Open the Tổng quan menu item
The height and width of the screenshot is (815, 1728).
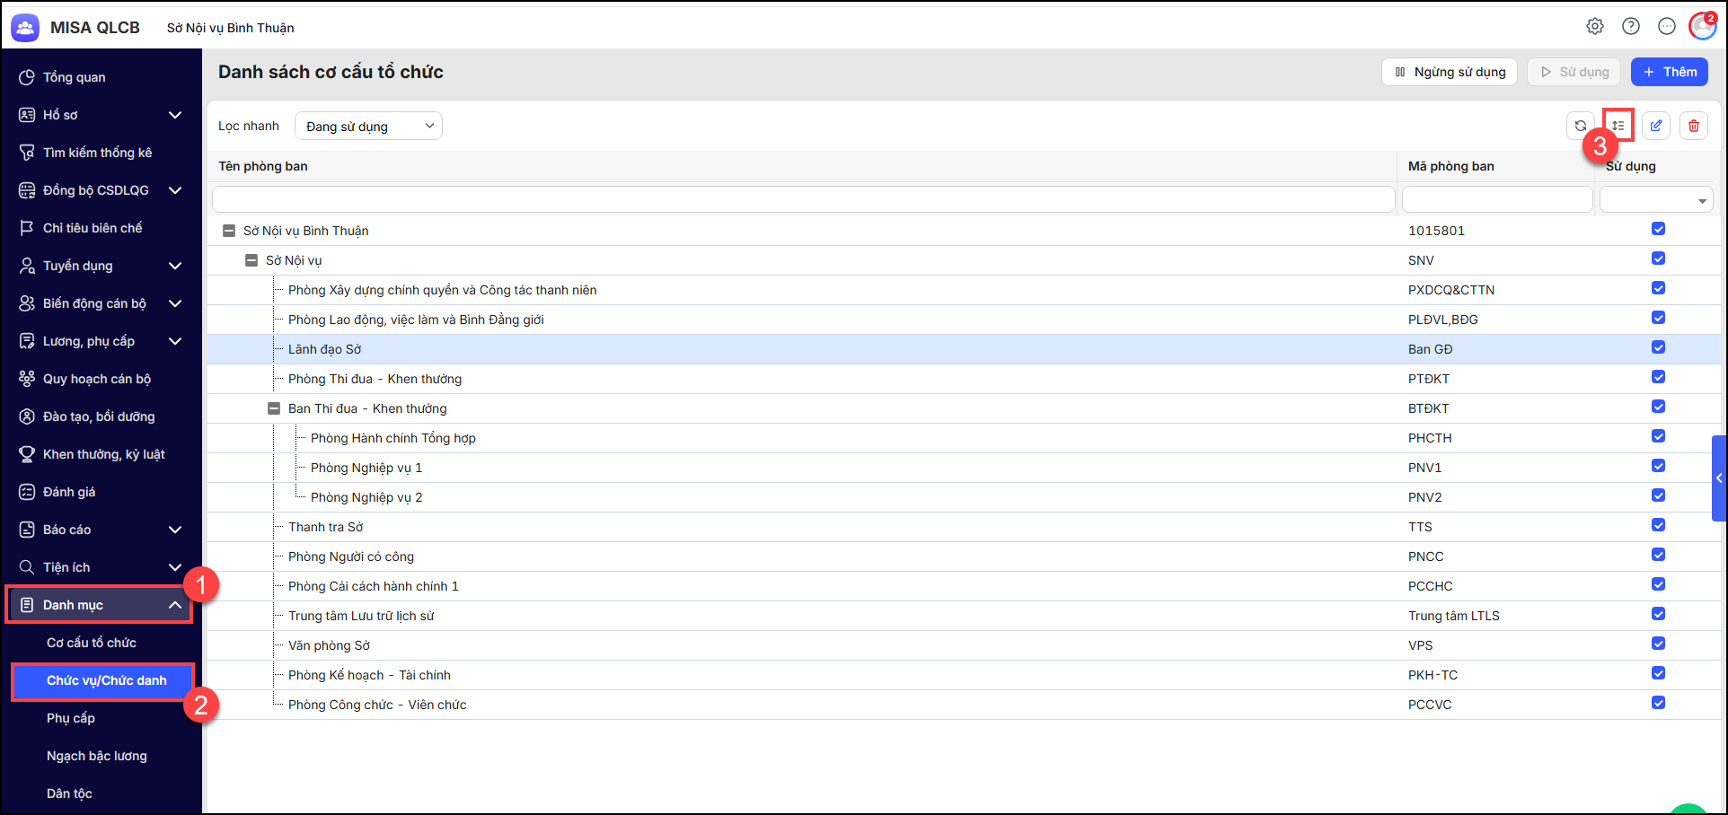point(75,77)
